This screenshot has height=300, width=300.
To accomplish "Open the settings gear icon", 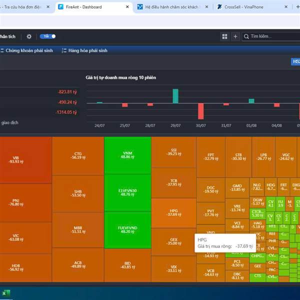I will 29,36.
